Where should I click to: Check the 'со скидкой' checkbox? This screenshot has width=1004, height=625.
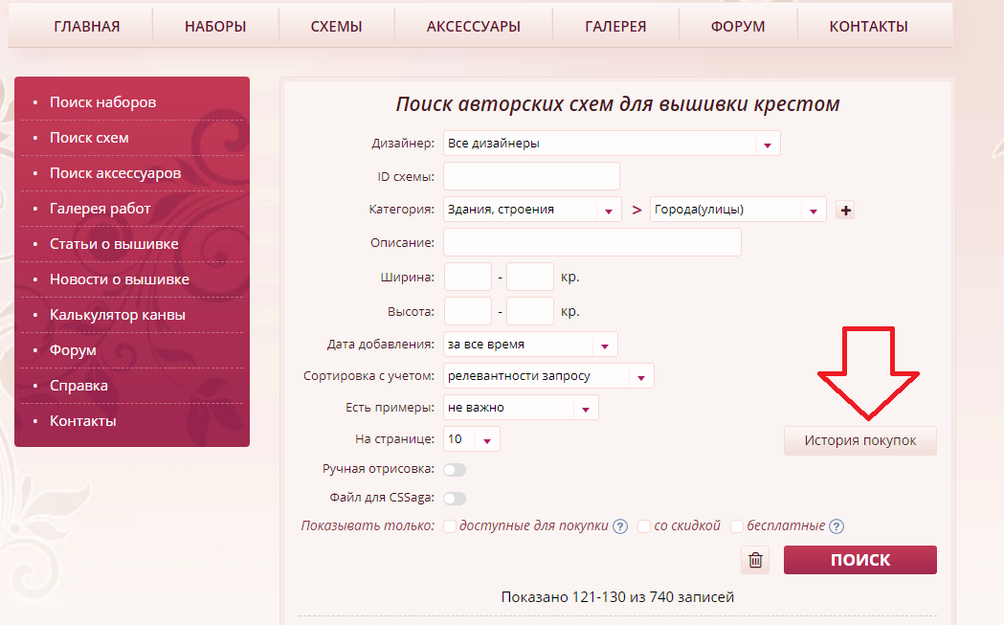(644, 526)
